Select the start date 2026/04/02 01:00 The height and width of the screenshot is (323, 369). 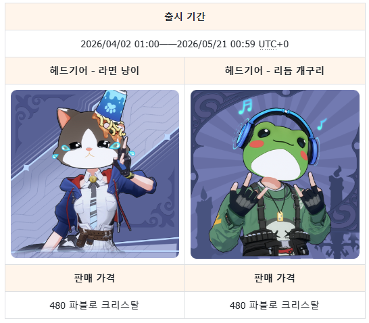pos(120,44)
